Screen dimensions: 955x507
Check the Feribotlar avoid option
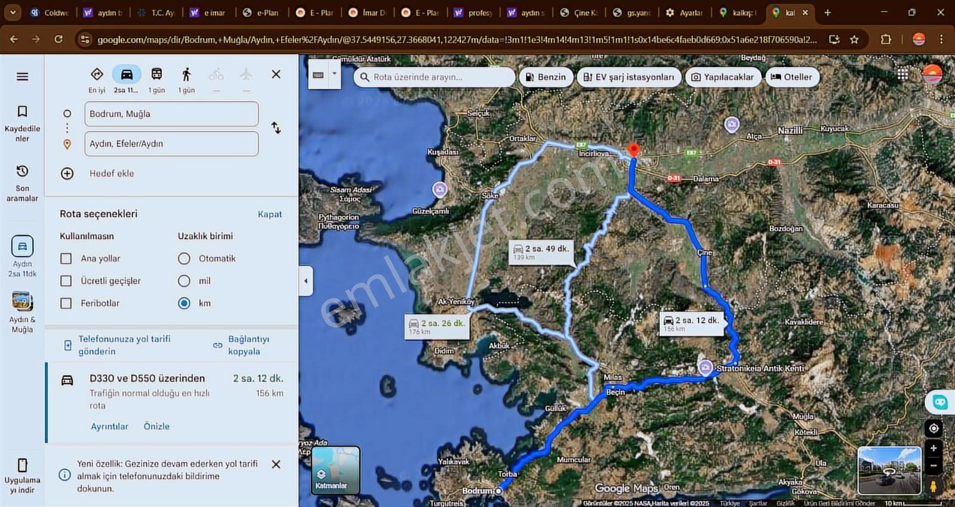point(66,303)
